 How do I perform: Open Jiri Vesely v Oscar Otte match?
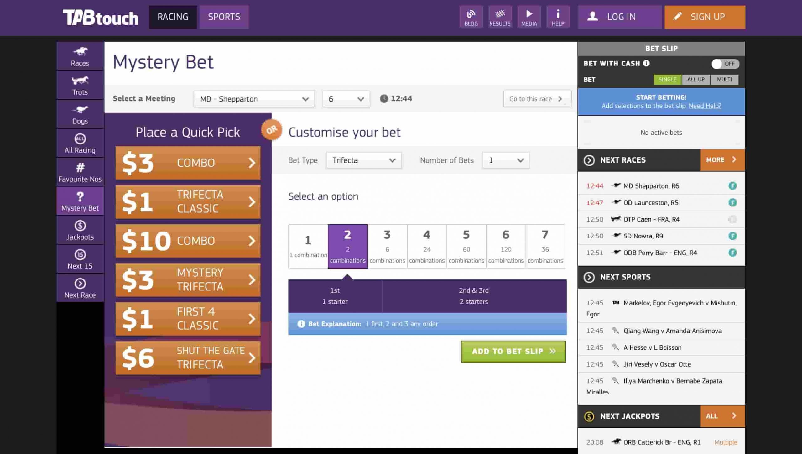click(x=661, y=364)
